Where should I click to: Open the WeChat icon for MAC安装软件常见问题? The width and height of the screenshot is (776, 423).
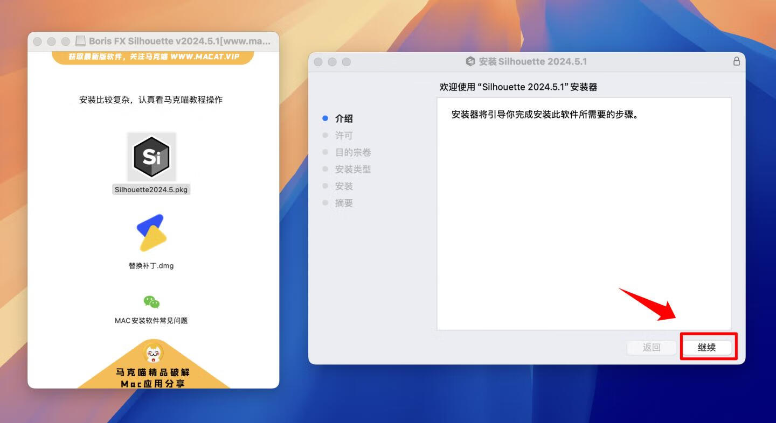(x=151, y=302)
